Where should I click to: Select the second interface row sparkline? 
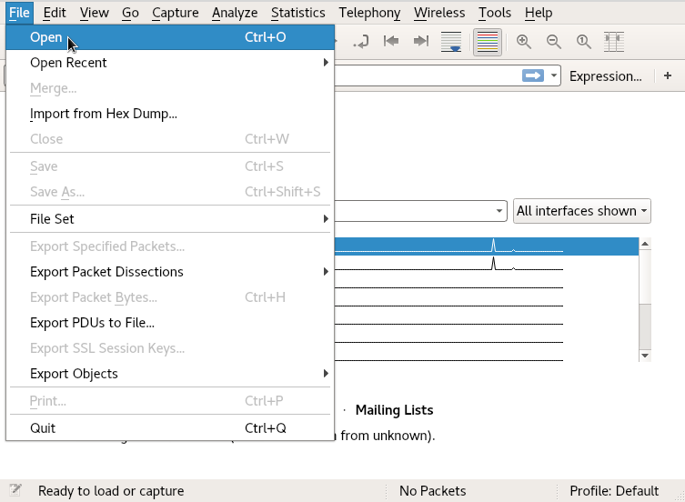tap(449, 265)
